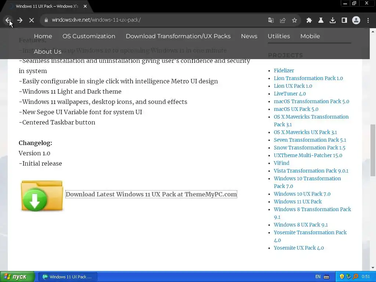Open Lion Transformation Pack 1.0 link
The height and width of the screenshot is (282, 376).
pos(308,78)
